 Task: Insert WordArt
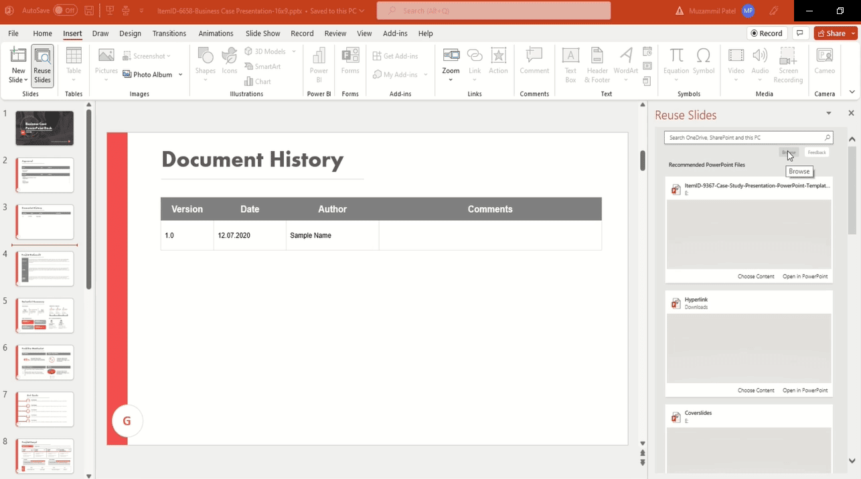point(625,64)
